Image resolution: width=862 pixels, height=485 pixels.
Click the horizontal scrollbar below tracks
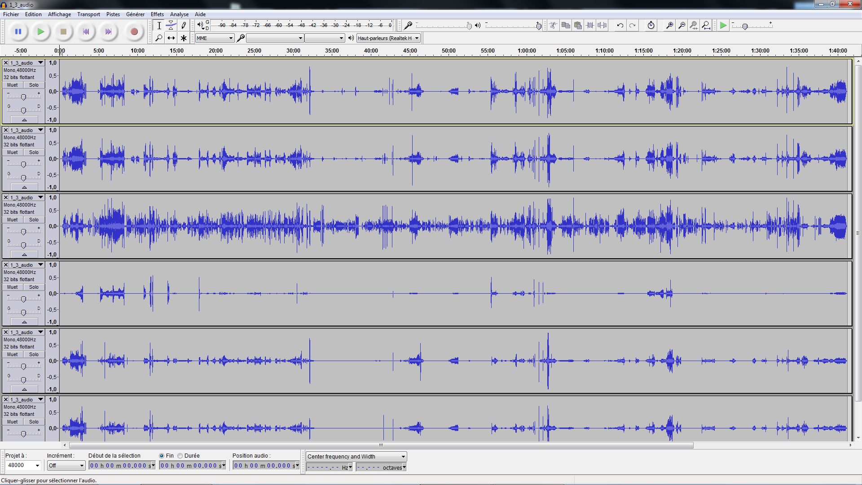pos(381,445)
